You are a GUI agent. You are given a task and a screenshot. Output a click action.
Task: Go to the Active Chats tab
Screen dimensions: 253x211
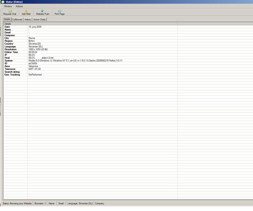[x=39, y=19]
